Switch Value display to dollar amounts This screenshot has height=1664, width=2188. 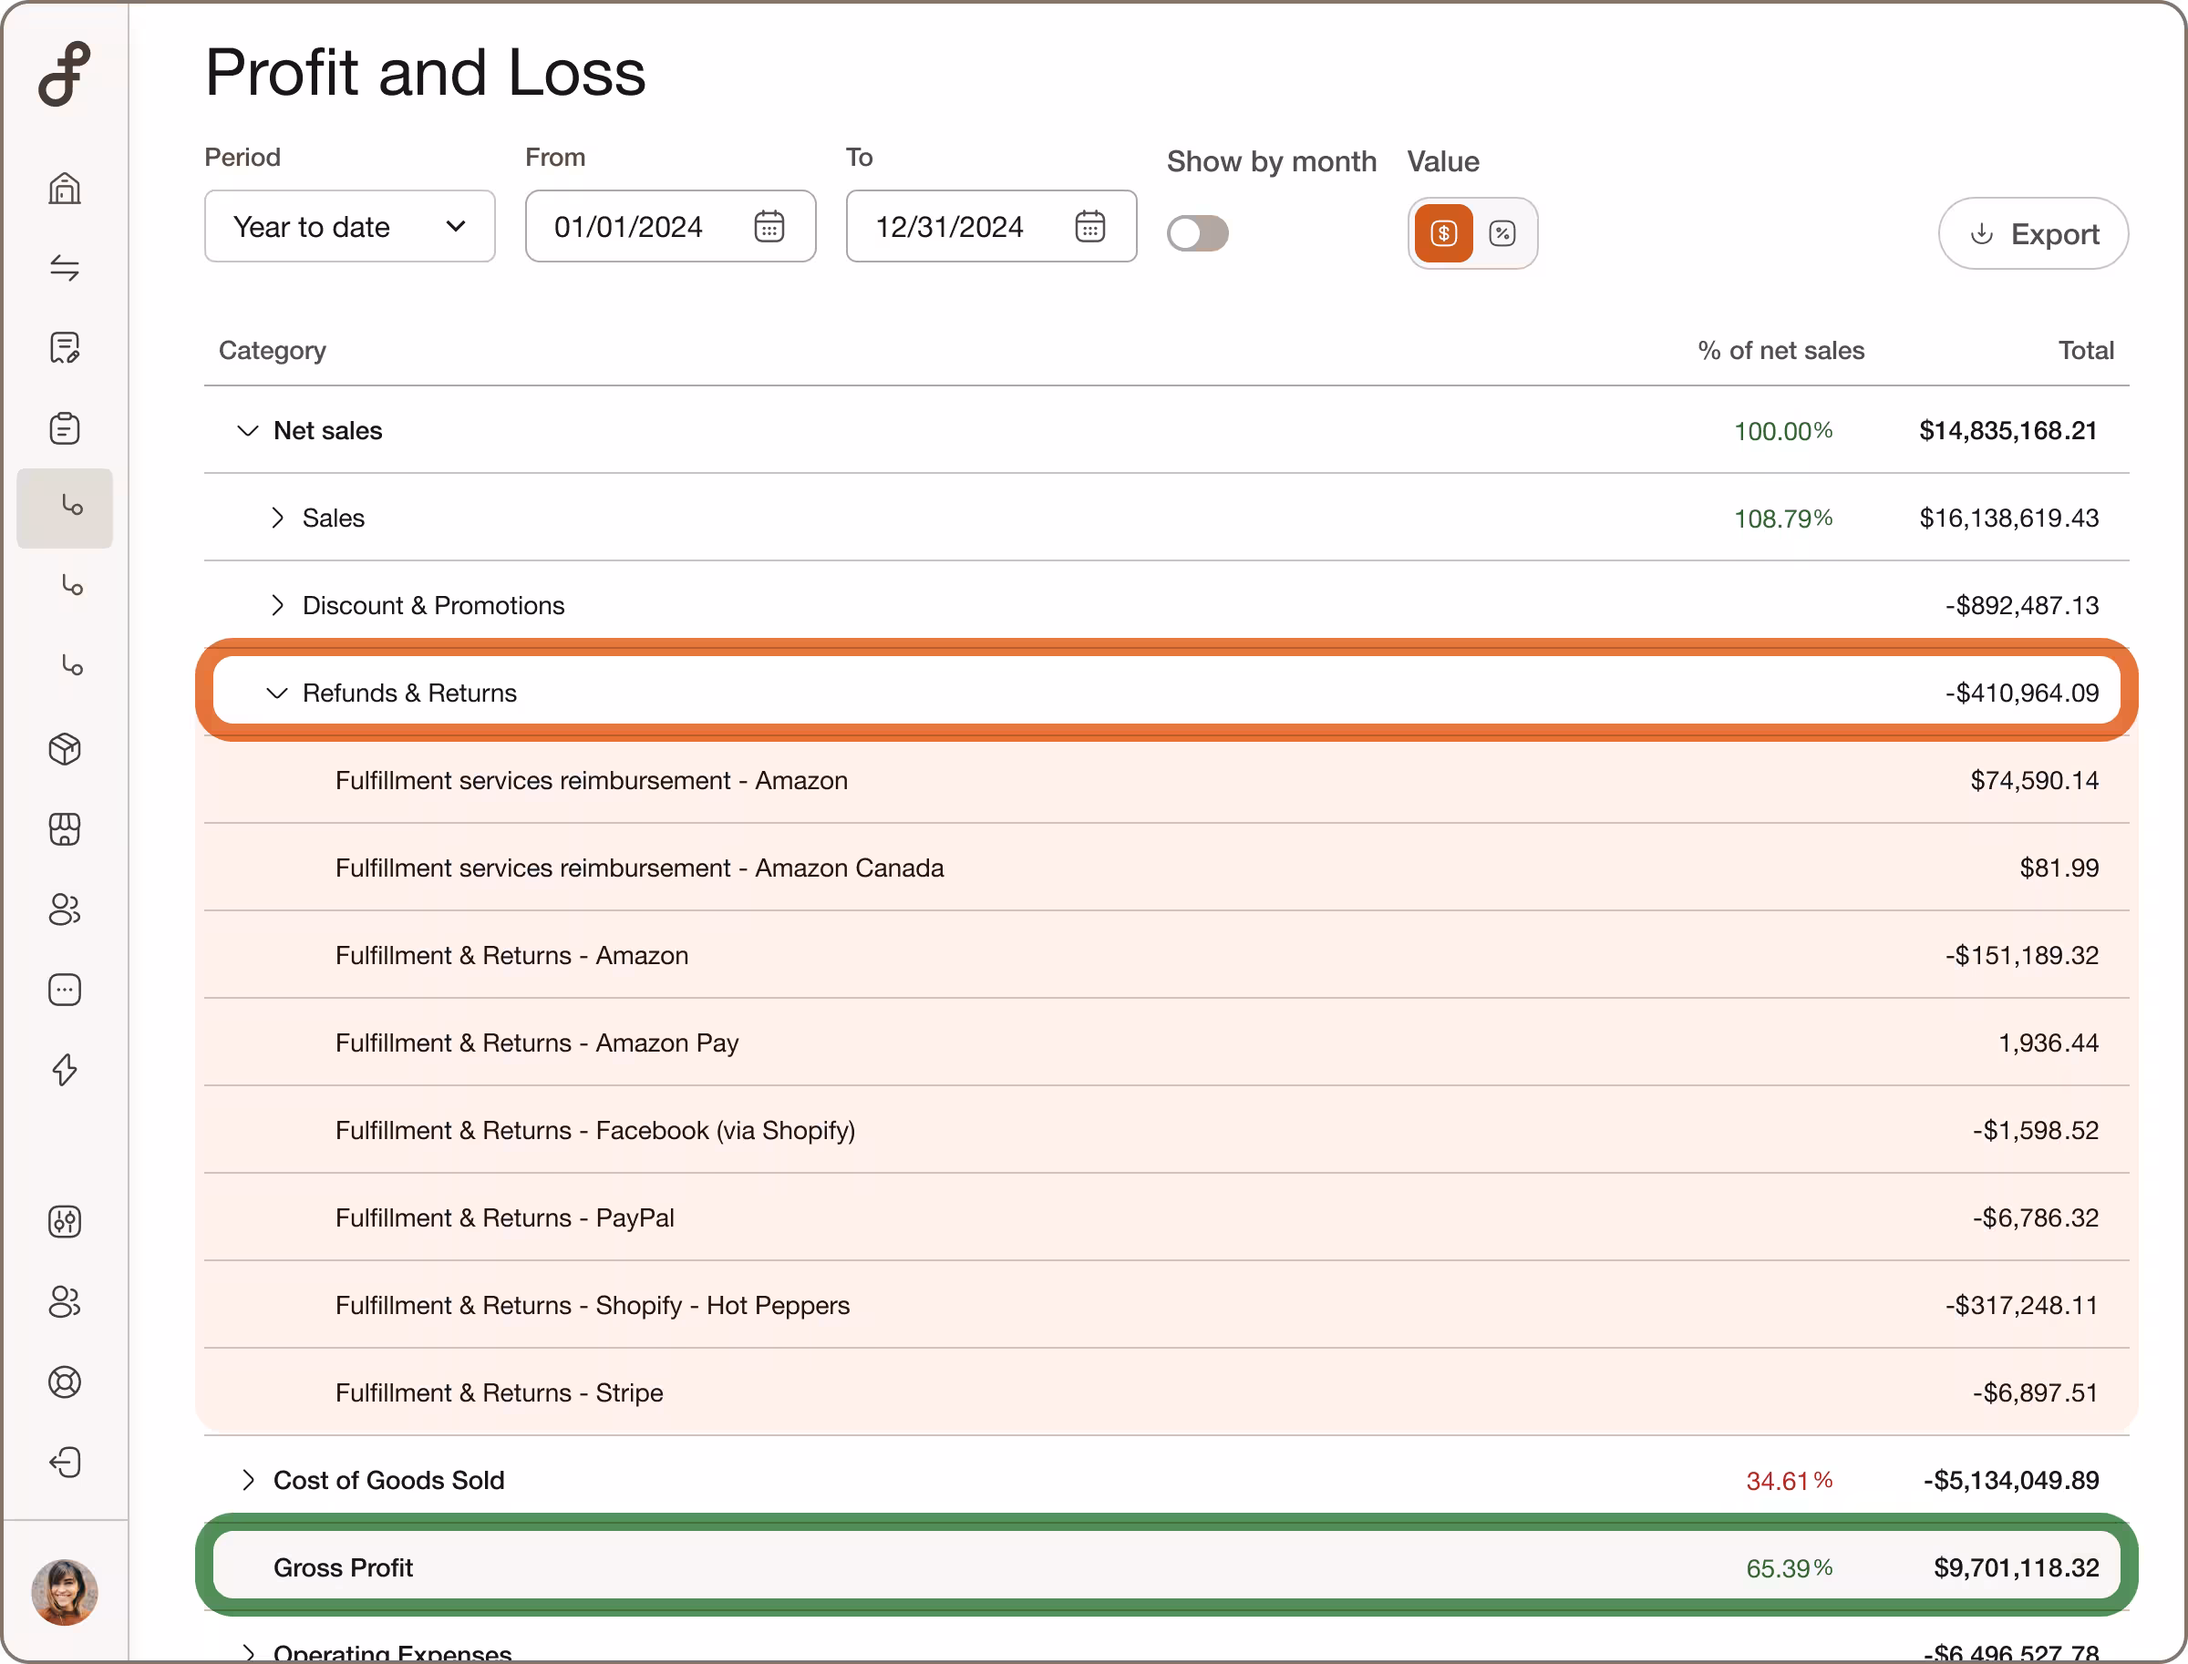pos(1444,234)
